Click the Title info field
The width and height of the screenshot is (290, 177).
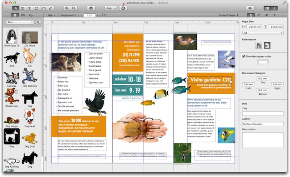(x=263, y=113)
